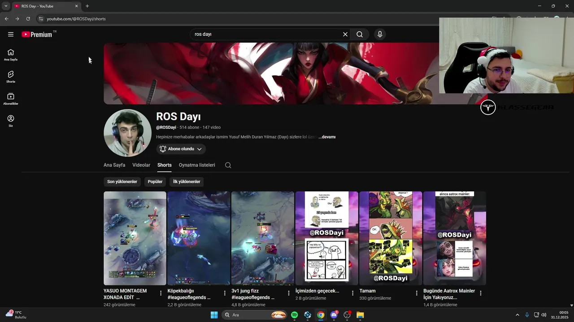Switch to the Videolar tab
The width and height of the screenshot is (574, 322).
click(x=141, y=165)
